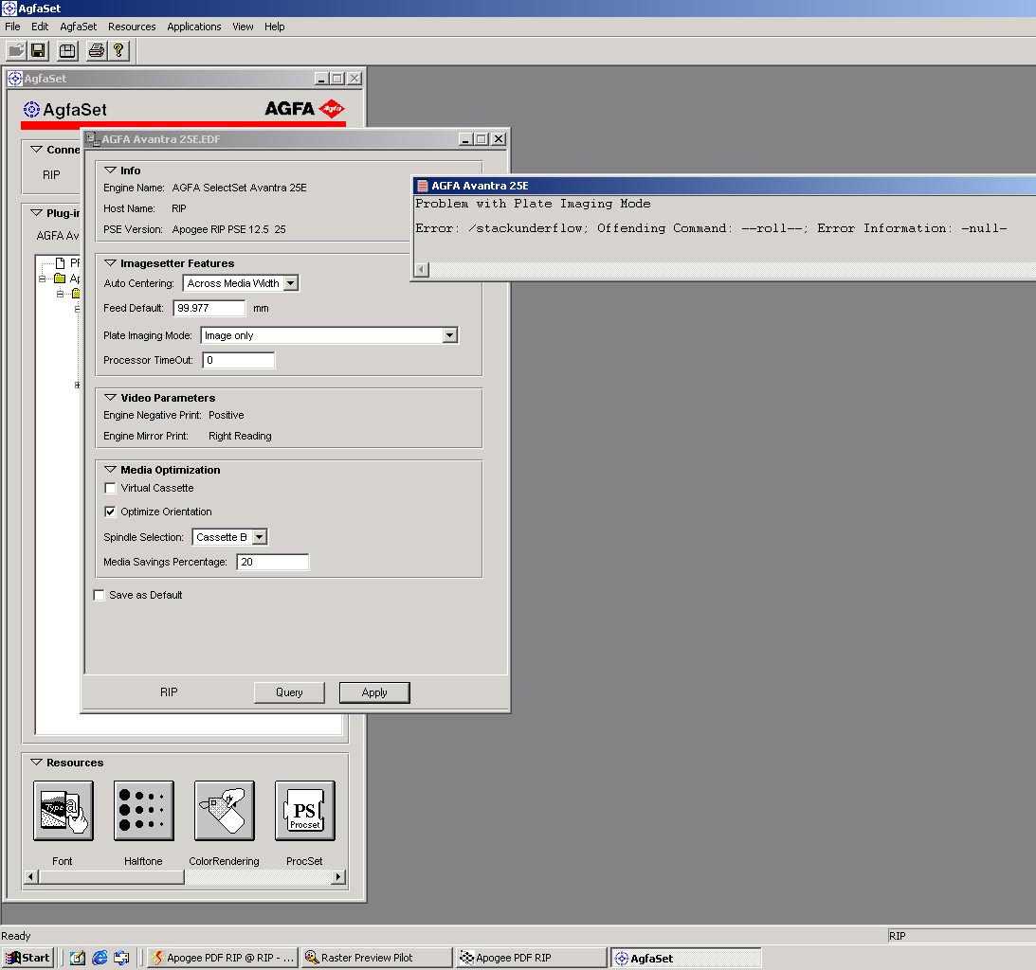Switch to Apogee PDF RIP @ RIP taskbar item

pos(222,958)
